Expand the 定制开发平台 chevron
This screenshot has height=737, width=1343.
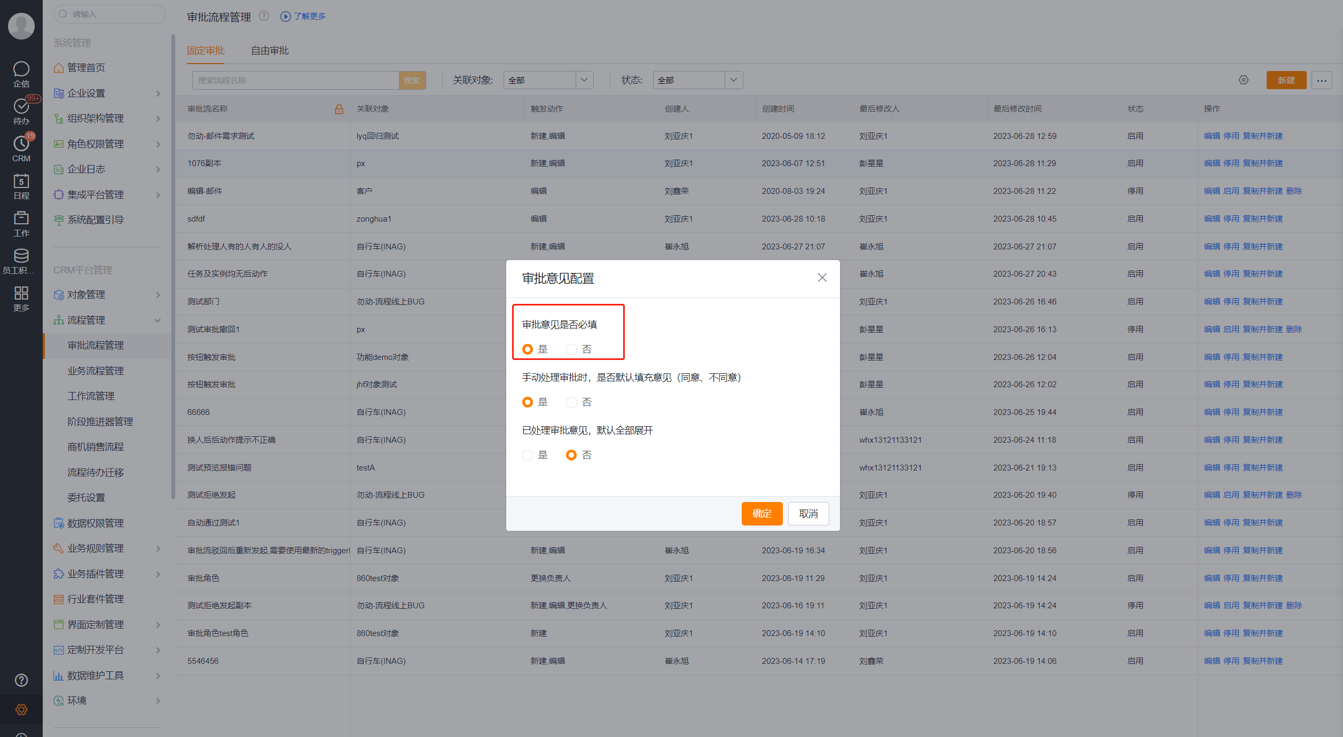point(158,650)
